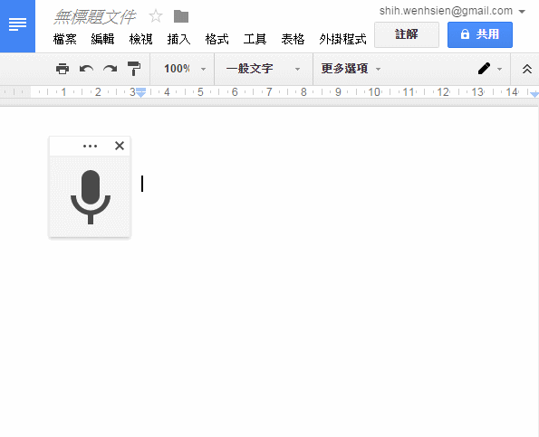Open the move-to-folder icon
This screenshot has height=437, width=539.
pyautogui.click(x=181, y=16)
